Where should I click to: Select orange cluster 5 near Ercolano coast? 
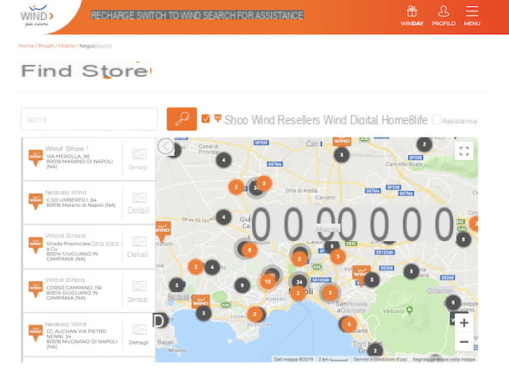click(349, 324)
